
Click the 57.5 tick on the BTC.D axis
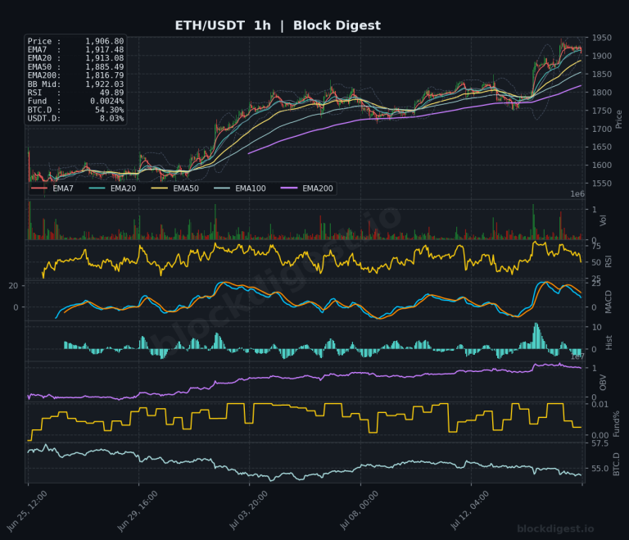600,443
